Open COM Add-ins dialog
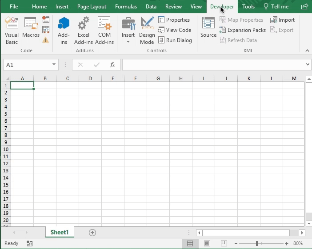 (x=104, y=31)
